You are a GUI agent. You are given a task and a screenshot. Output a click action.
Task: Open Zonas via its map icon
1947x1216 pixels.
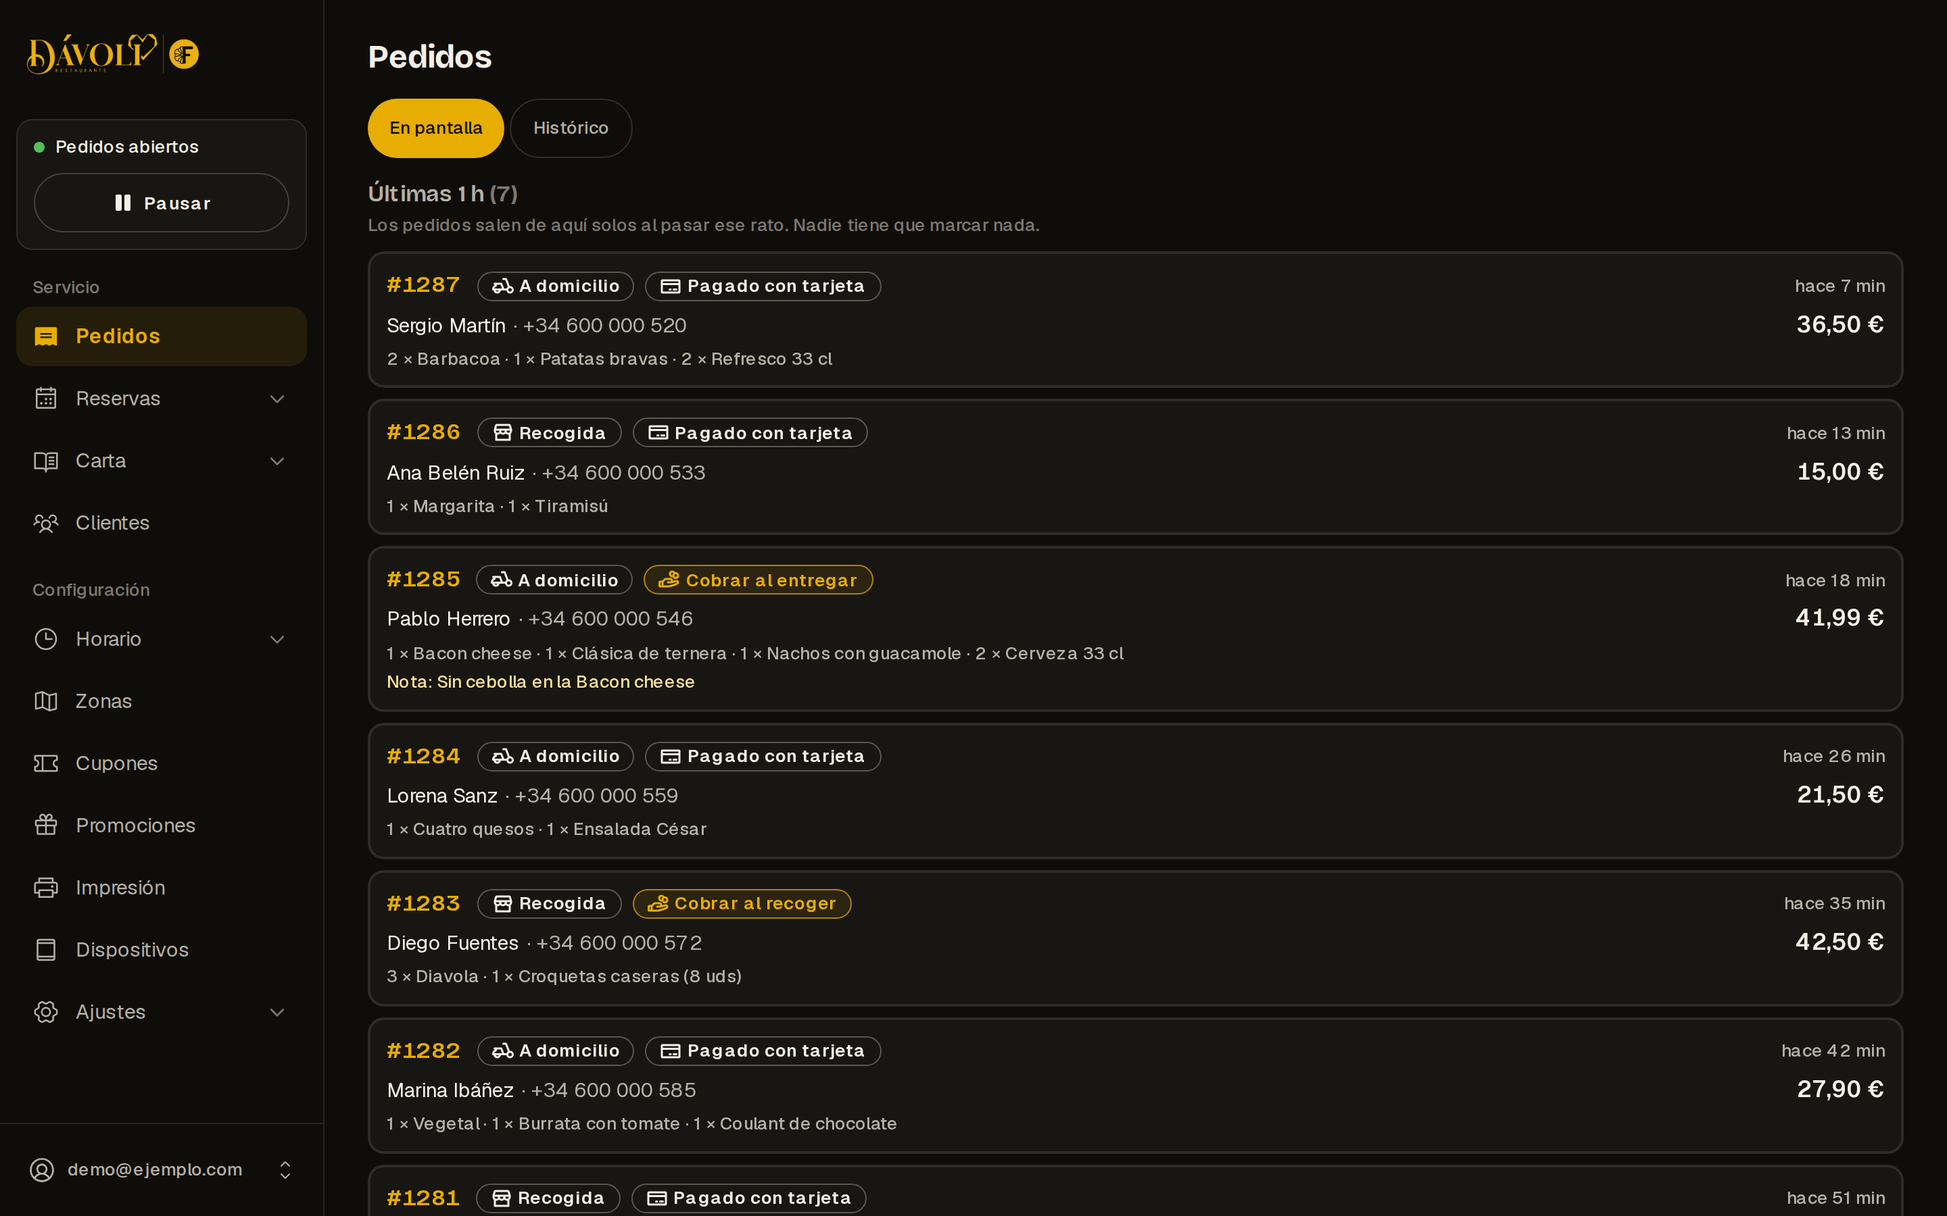point(46,701)
